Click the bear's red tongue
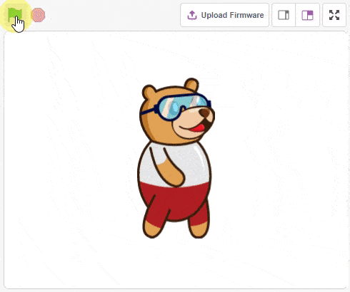Image resolution: width=350 pixels, height=292 pixels. [198, 128]
